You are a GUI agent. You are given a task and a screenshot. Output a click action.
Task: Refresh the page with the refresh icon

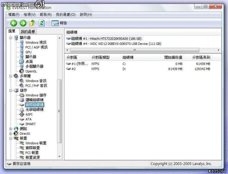click(x=42, y=23)
